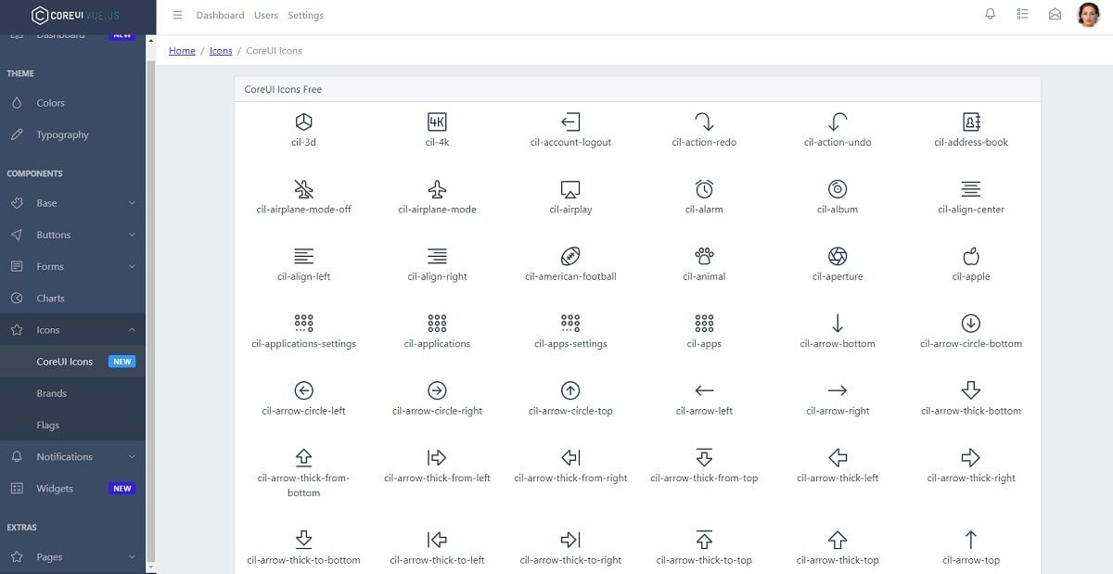Expand the Buttons sidebar section
Image resolution: width=1113 pixels, height=574 pixels.
[72, 235]
